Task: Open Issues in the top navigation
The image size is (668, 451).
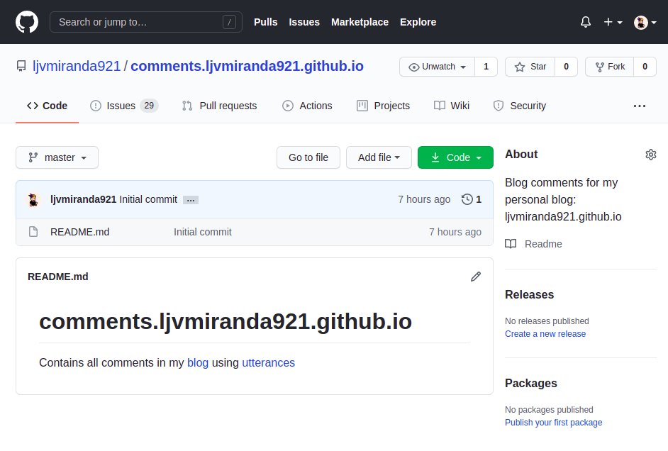Action: click(304, 22)
